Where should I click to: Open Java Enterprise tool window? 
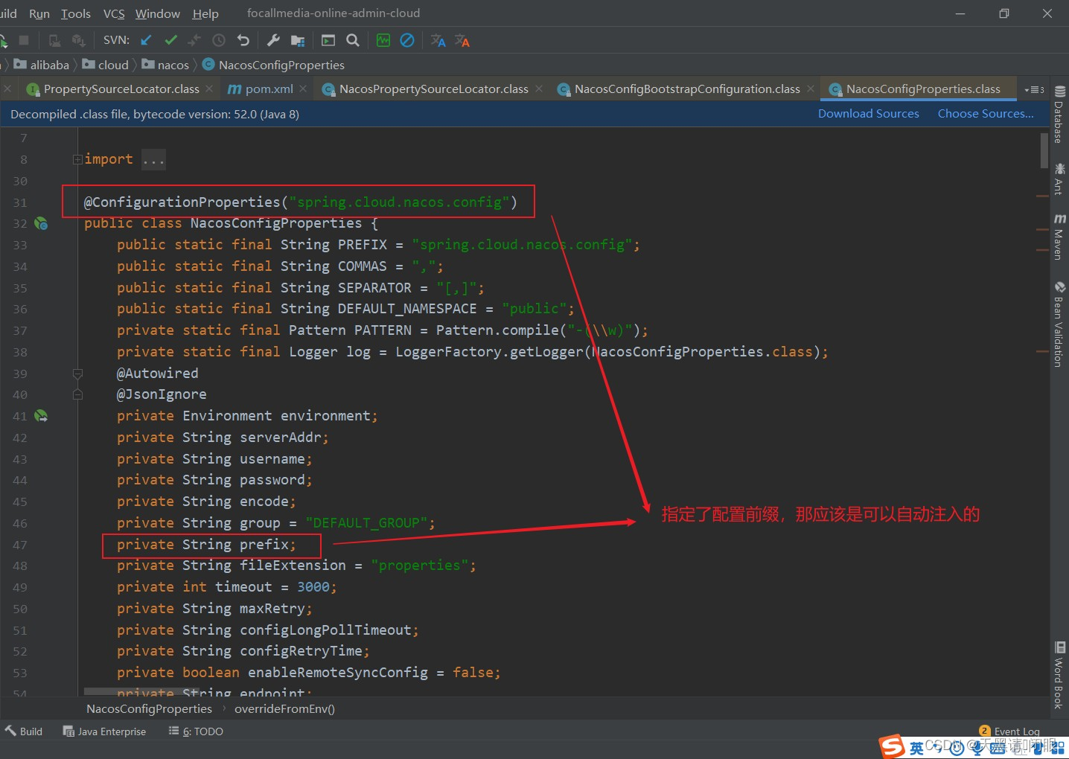point(104,731)
